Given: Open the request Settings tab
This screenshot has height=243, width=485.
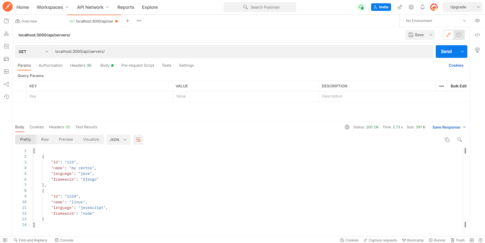Looking at the screenshot, I should 186,65.
